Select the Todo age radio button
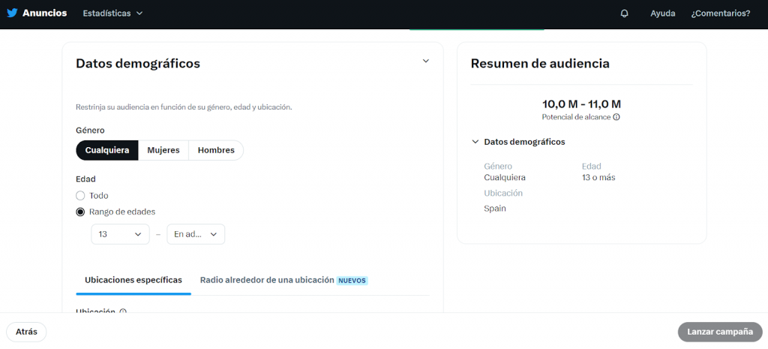Image resolution: width=768 pixels, height=349 pixels. point(80,196)
